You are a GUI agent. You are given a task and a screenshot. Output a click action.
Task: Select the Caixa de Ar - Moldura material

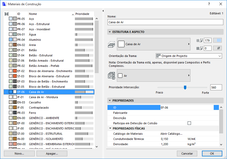(49, 97)
